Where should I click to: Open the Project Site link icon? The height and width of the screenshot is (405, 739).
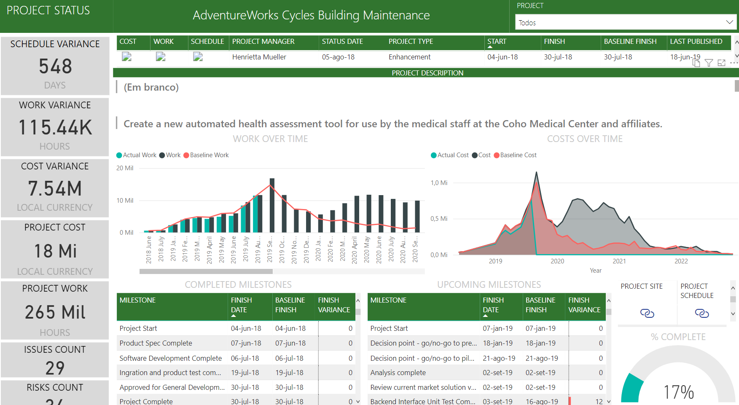[x=647, y=313]
